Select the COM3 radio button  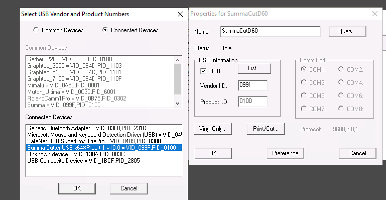(303, 82)
